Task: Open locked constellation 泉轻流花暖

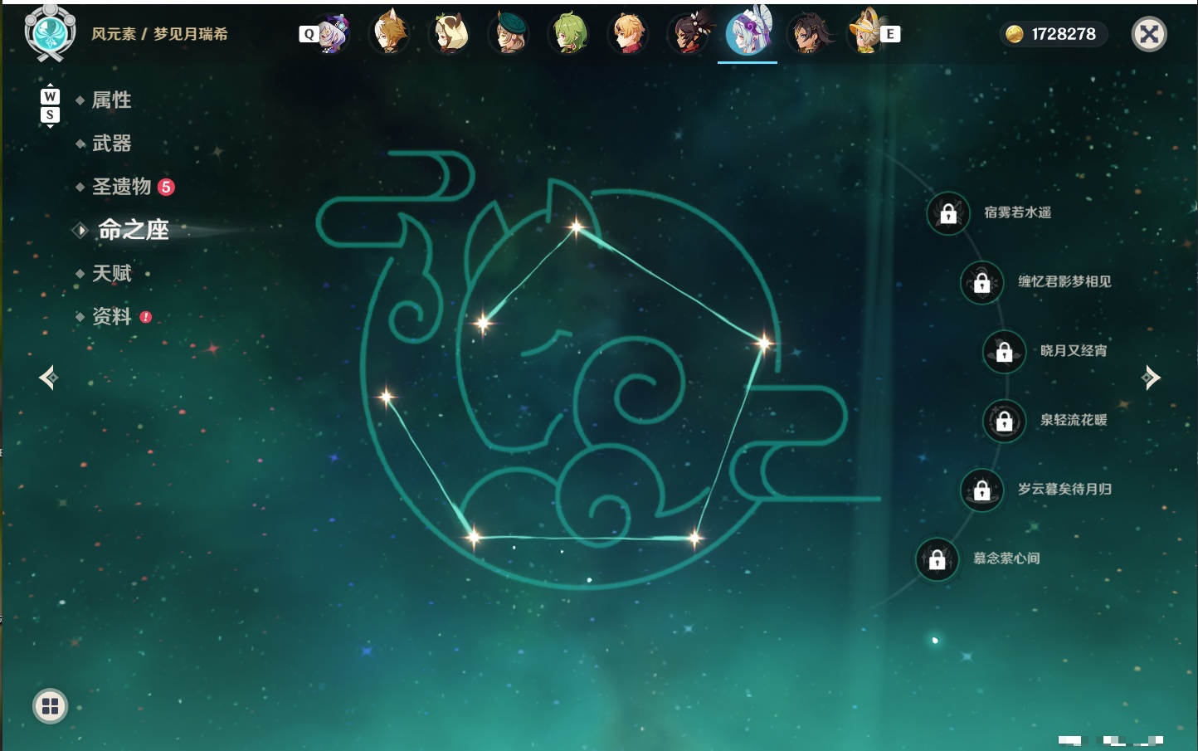Action: [x=1004, y=421]
